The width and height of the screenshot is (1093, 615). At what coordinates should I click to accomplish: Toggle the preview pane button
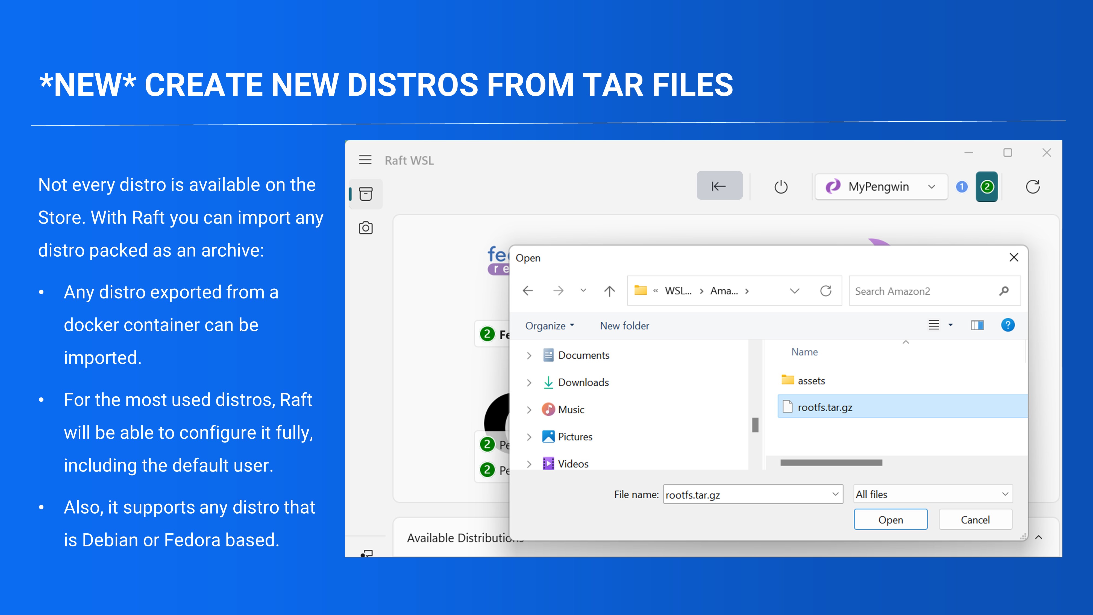pyautogui.click(x=977, y=325)
